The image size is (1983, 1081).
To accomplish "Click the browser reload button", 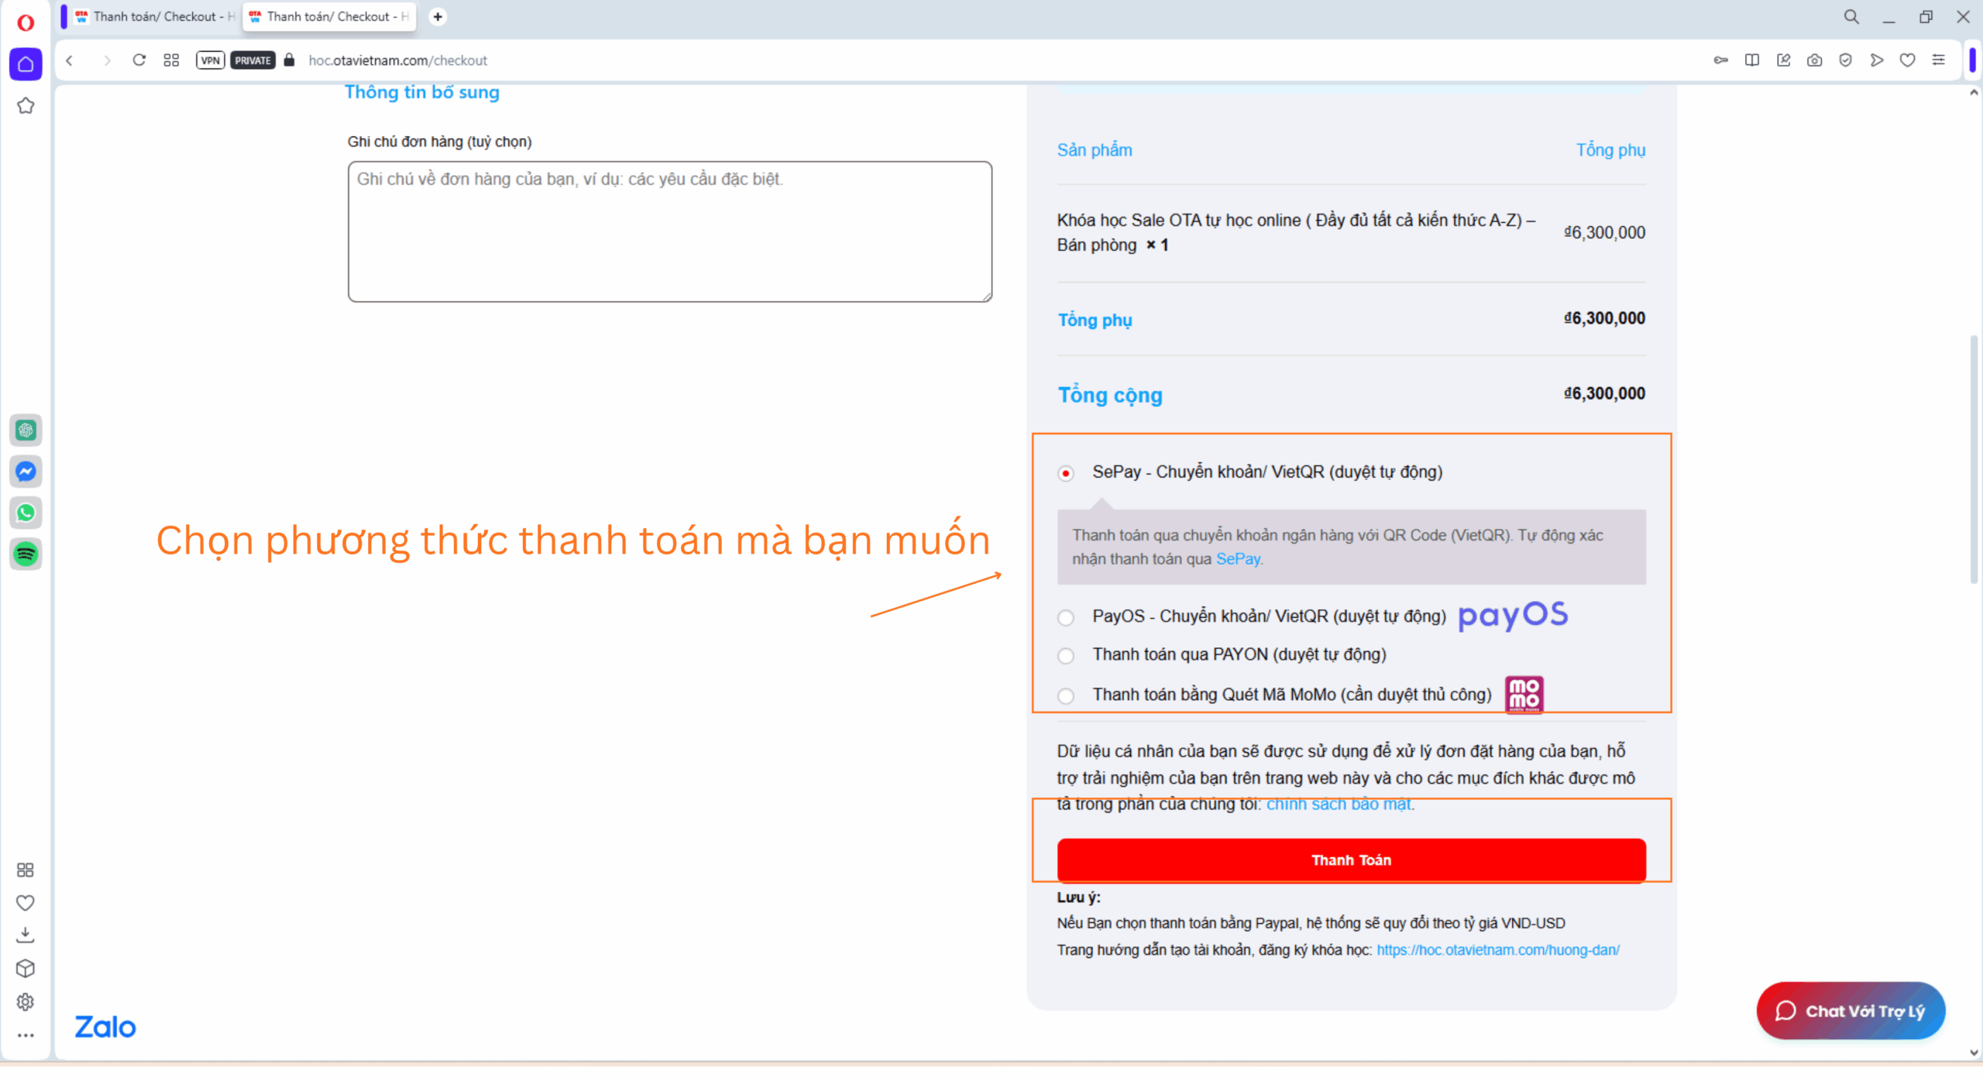I will (139, 60).
